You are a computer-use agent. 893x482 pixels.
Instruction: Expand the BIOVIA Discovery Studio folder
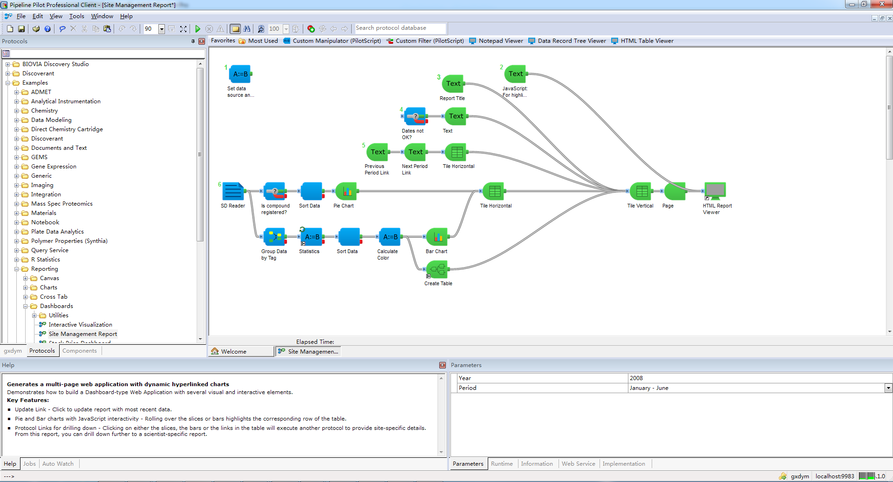pos(7,64)
